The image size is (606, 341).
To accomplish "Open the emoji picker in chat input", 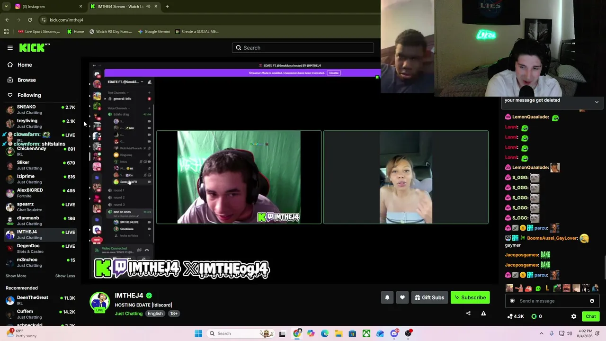I will click(x=592, y=301).
